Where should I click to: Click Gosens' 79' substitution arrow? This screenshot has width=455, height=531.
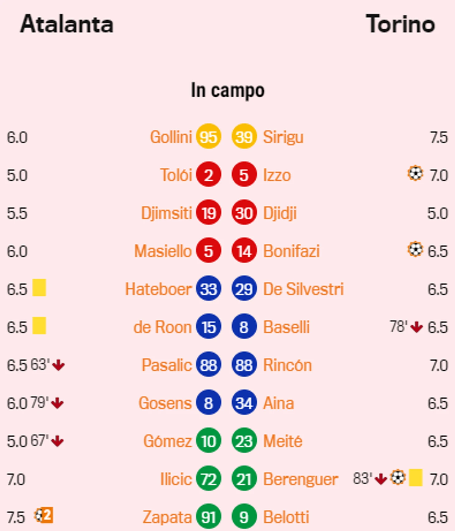tap(57, 403)
